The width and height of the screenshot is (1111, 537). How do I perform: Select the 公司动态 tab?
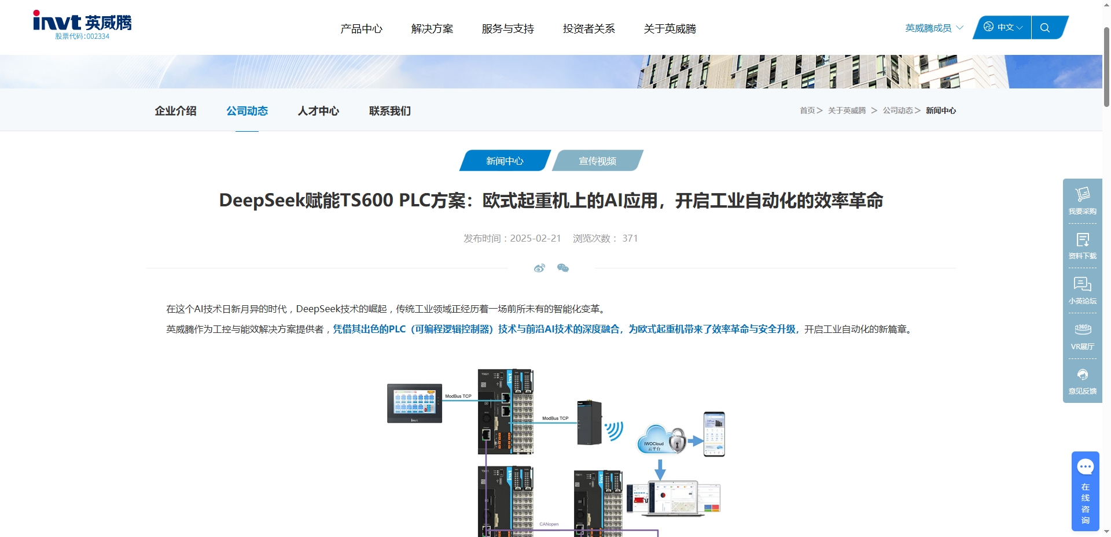tap(247, 110)
